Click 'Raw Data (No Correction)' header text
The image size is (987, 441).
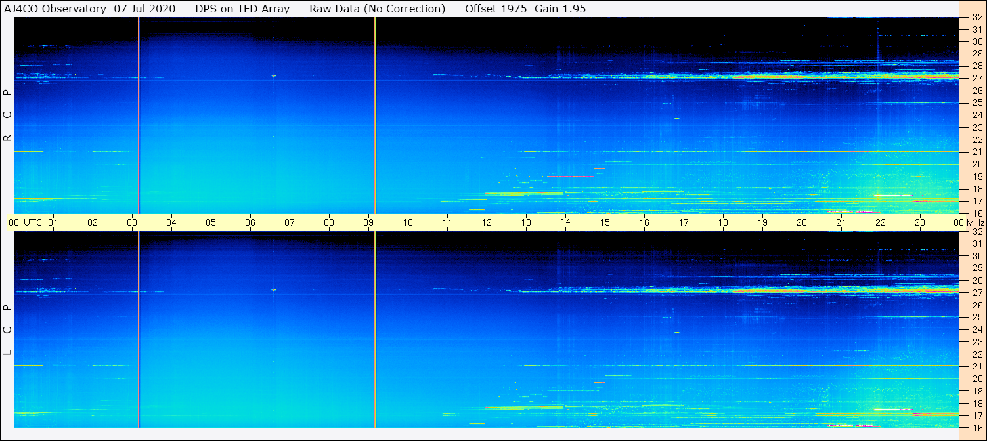point(377,9)
